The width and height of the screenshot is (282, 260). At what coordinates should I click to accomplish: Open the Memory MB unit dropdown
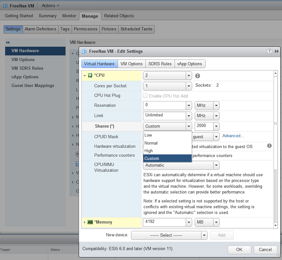coord(216,222)
